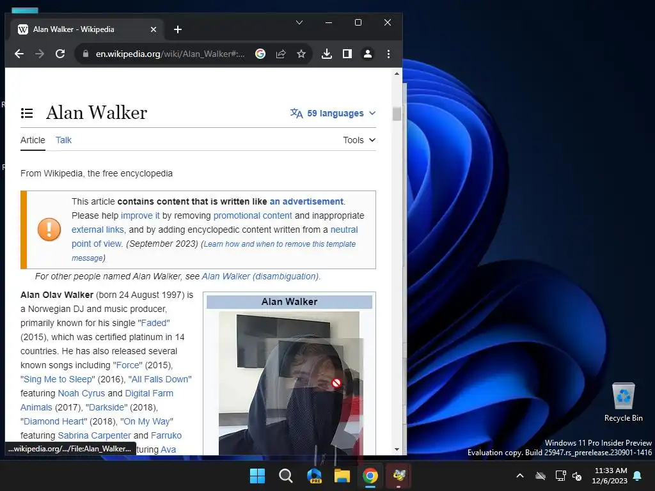Click the Google icon in the address bar
This screenshot has width=655, height=491.
pyautogui.click(x=260, y=54)
